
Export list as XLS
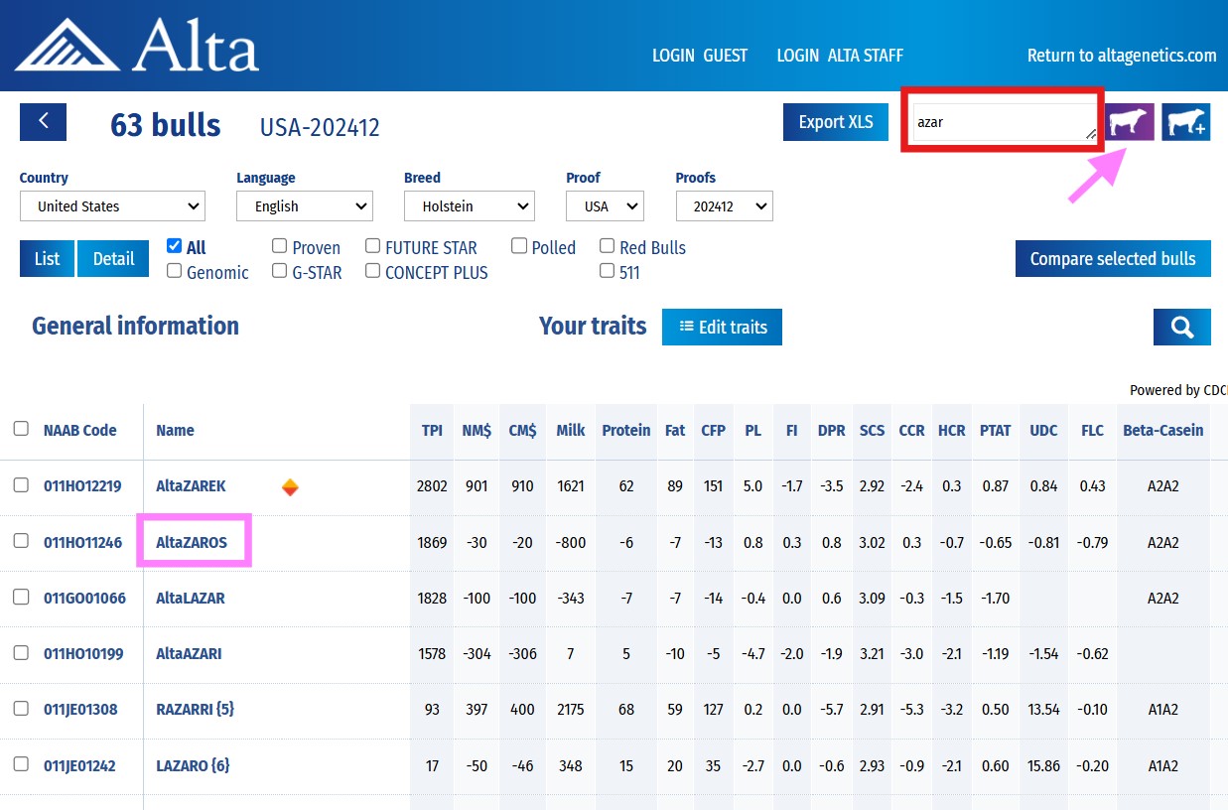click(x=836, y=122)
